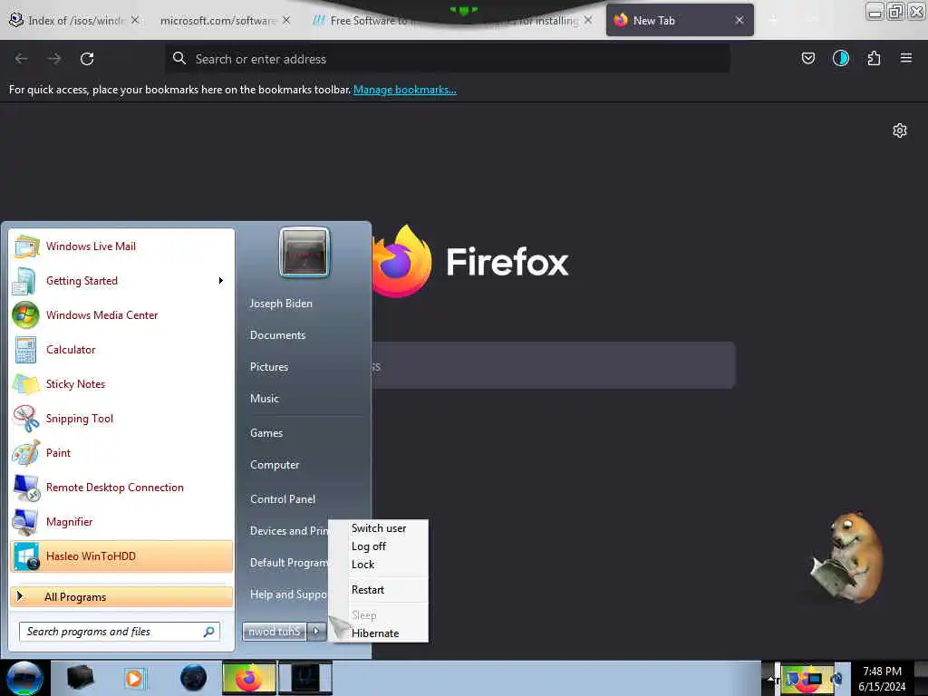Screen dimensions: 928x696
Task: Open Paint
Action: click(121, 453)
